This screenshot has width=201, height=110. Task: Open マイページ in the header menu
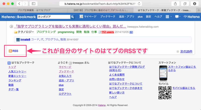pyautogui.click(x=90, y=16)
